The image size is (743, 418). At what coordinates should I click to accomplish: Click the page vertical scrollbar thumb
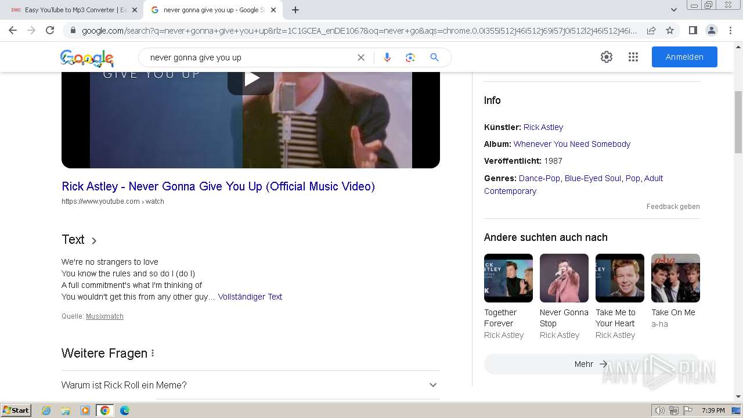(x=738, y=122)
